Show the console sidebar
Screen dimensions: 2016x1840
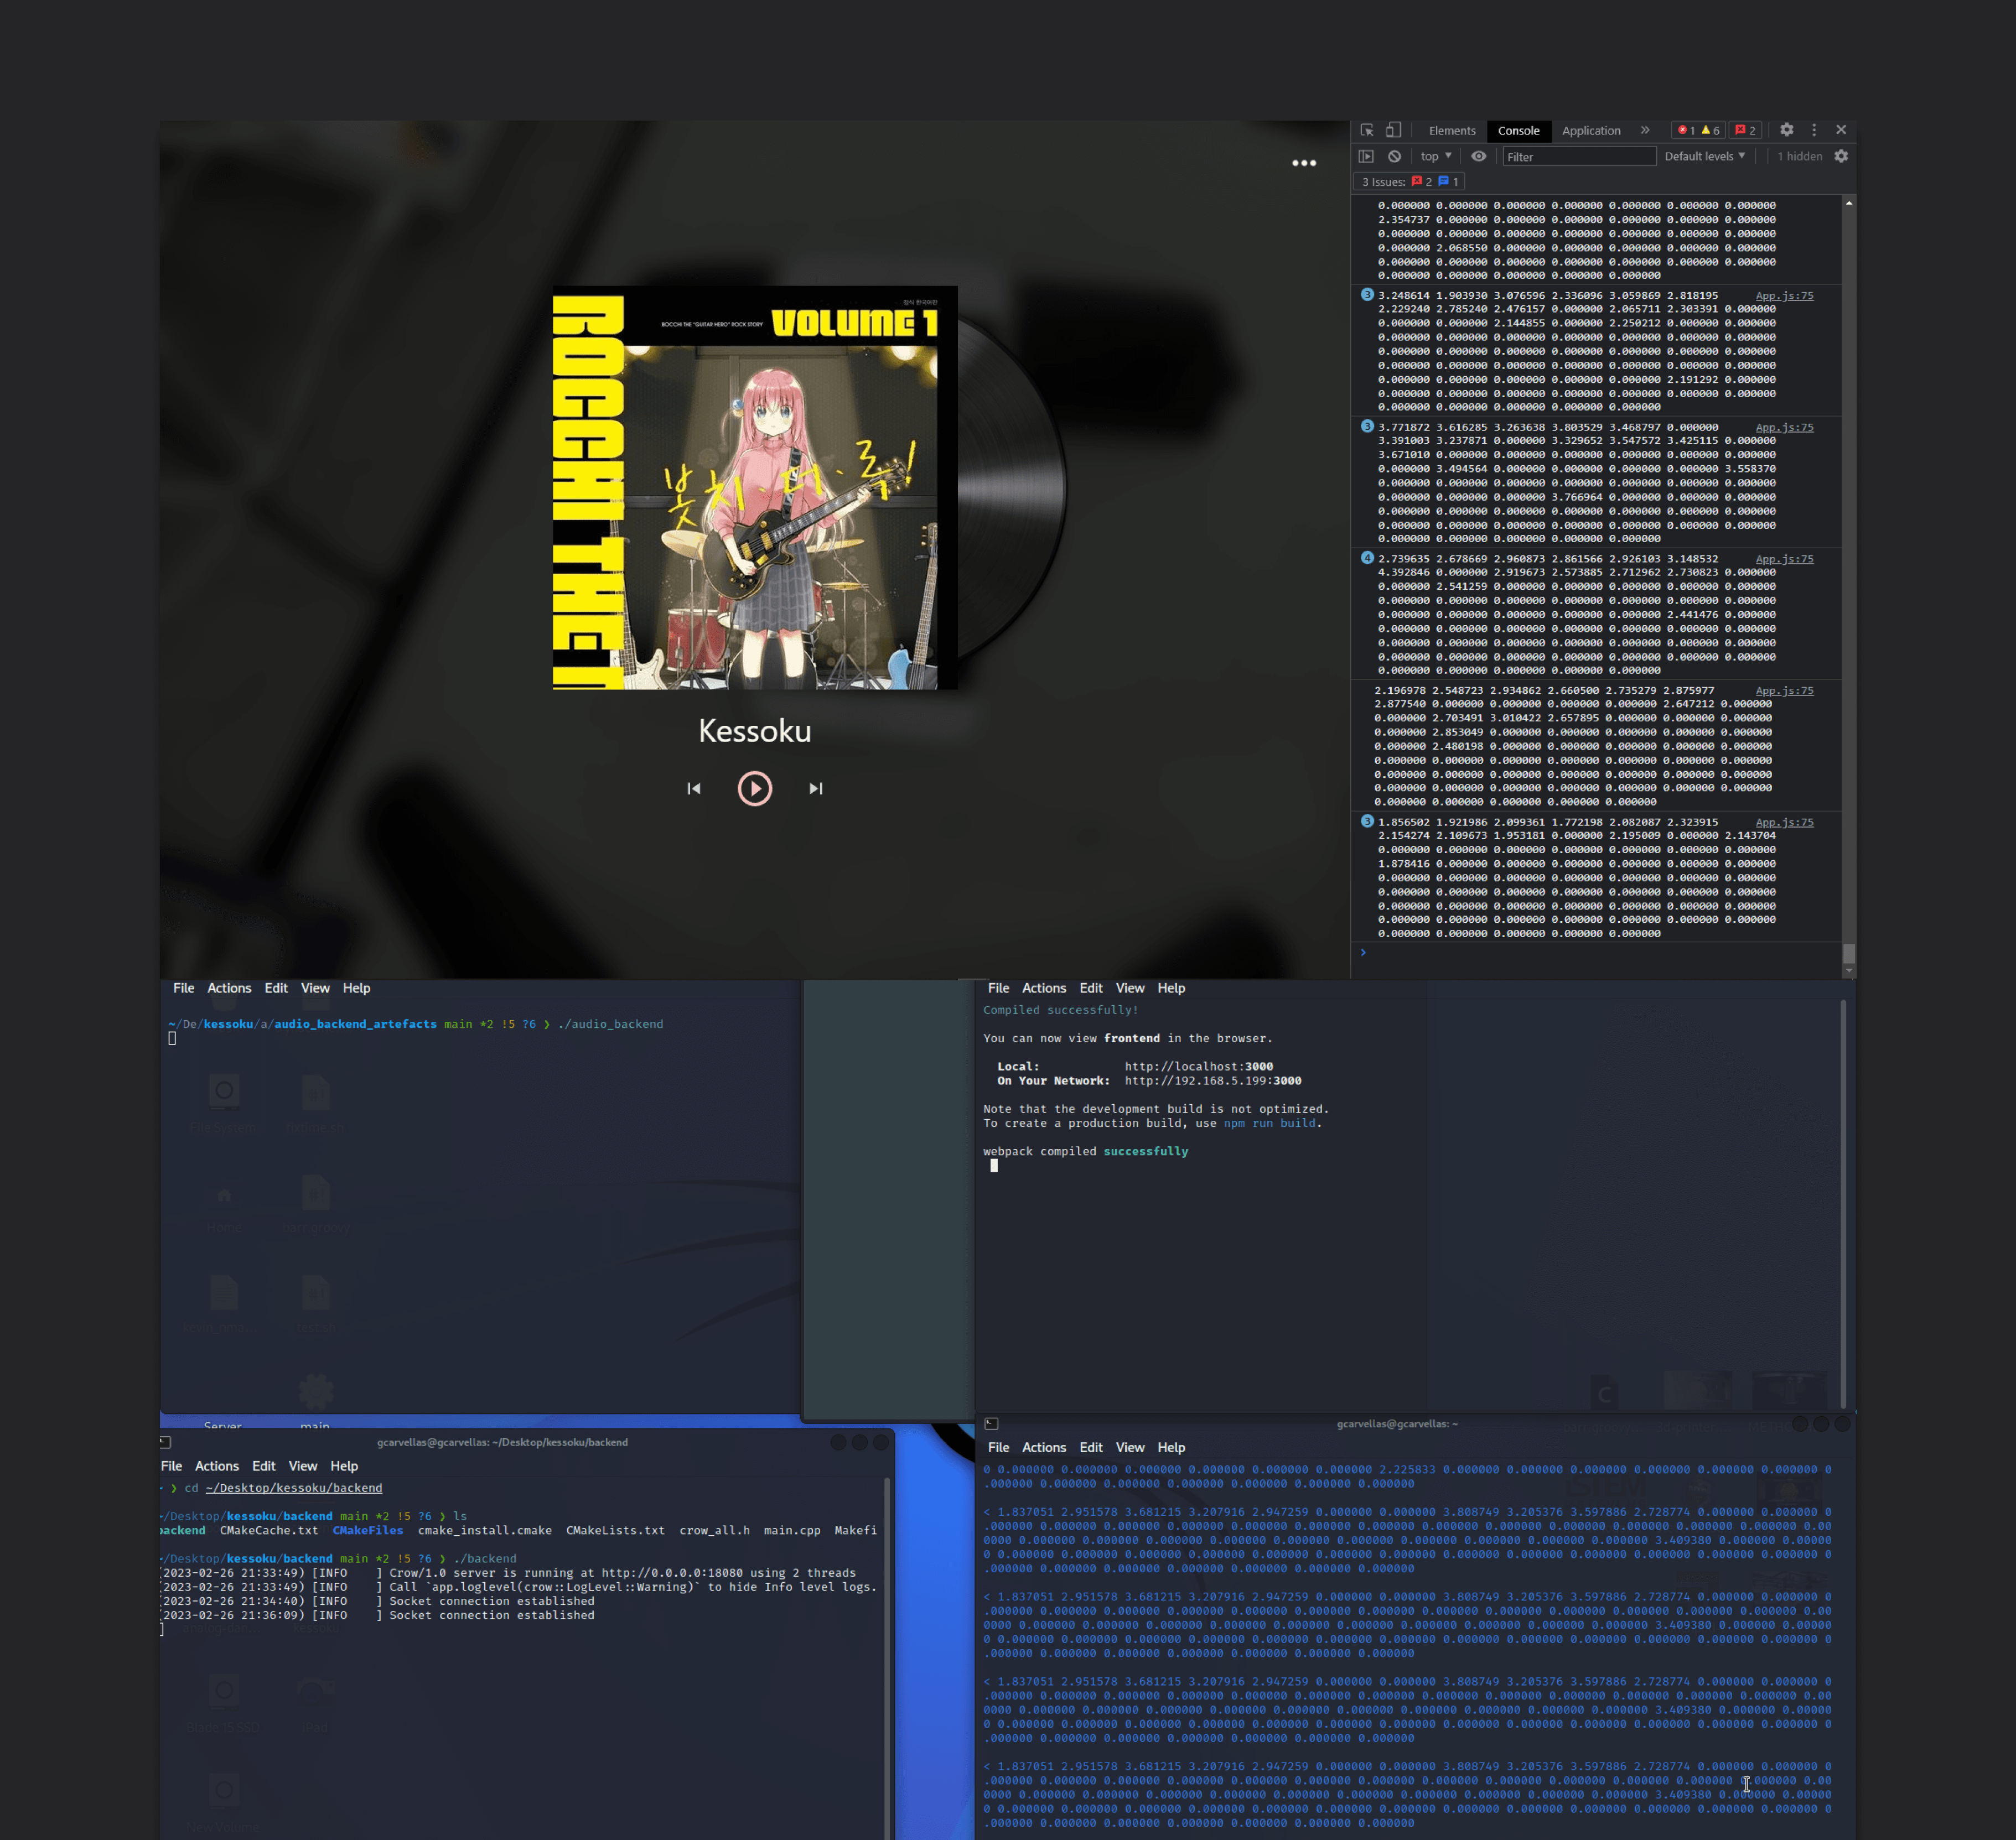(1366, 156)
